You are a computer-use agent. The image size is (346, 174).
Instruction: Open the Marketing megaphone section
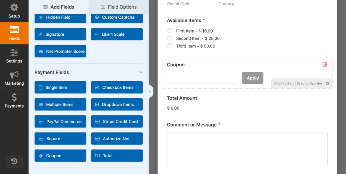click(x=14, y=78)
